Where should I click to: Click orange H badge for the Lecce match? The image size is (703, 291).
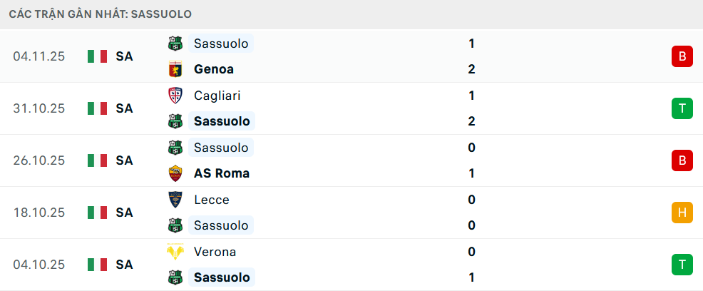(x=682, y=213)
